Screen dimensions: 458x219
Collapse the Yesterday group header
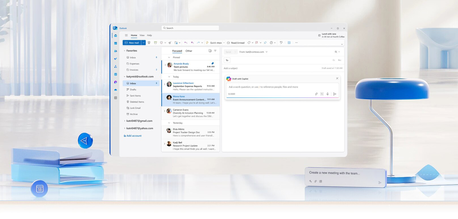[169, 123]
